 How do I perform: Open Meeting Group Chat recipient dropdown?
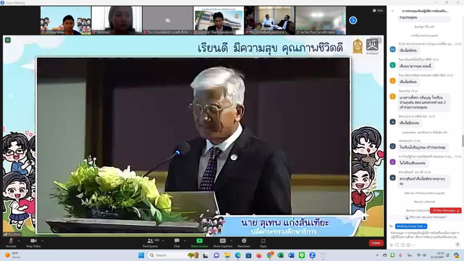[411, 226]
